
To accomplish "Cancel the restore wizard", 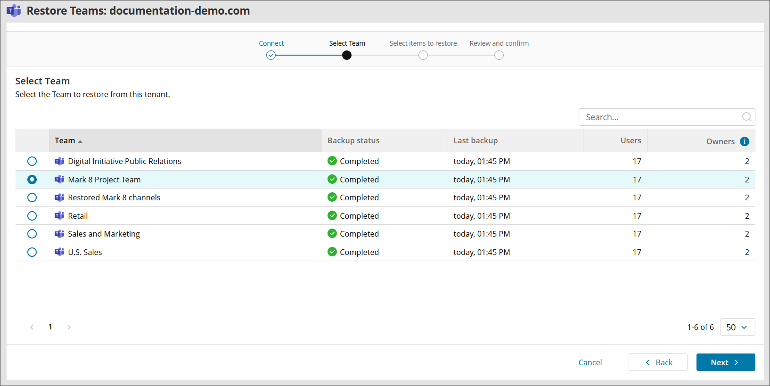I will pos(590,362).
